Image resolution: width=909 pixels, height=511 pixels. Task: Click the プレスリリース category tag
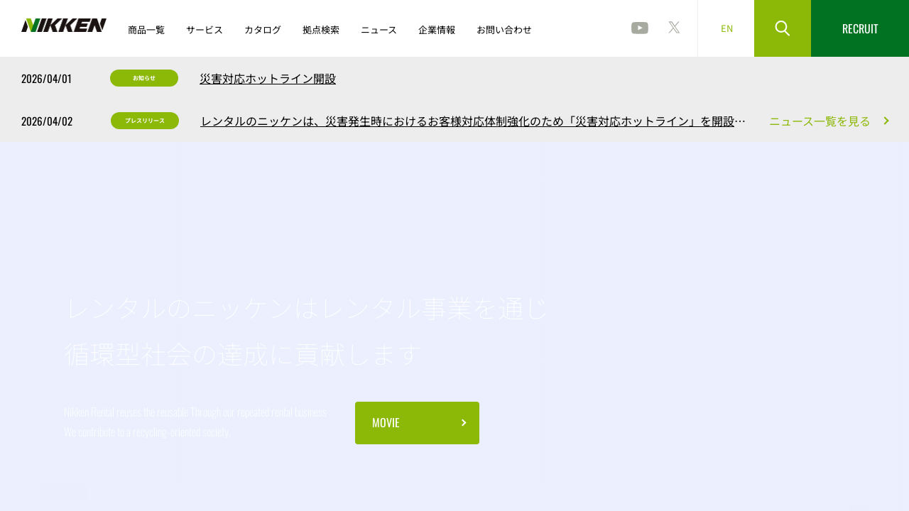point(145,121)
